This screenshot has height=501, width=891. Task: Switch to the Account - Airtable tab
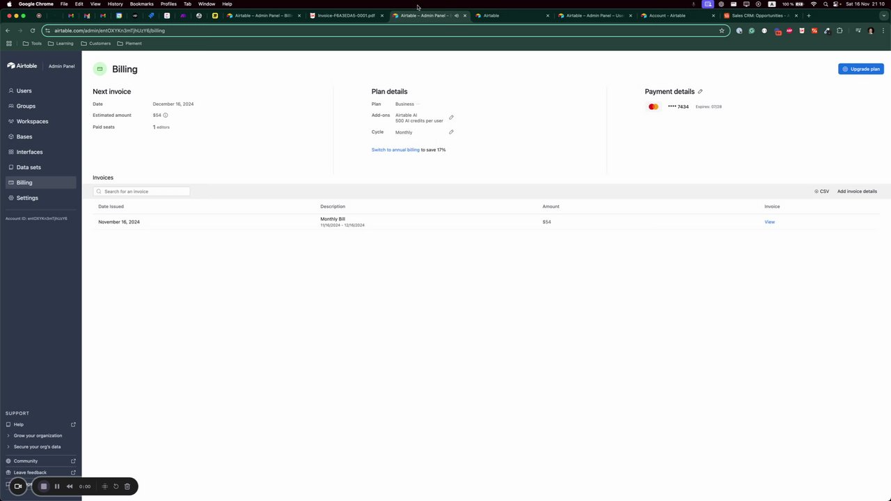click(678, 15)
